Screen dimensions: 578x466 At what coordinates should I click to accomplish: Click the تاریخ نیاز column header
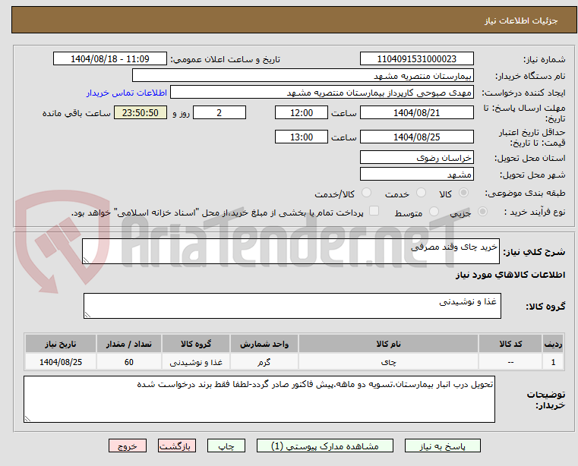point(61,344)
